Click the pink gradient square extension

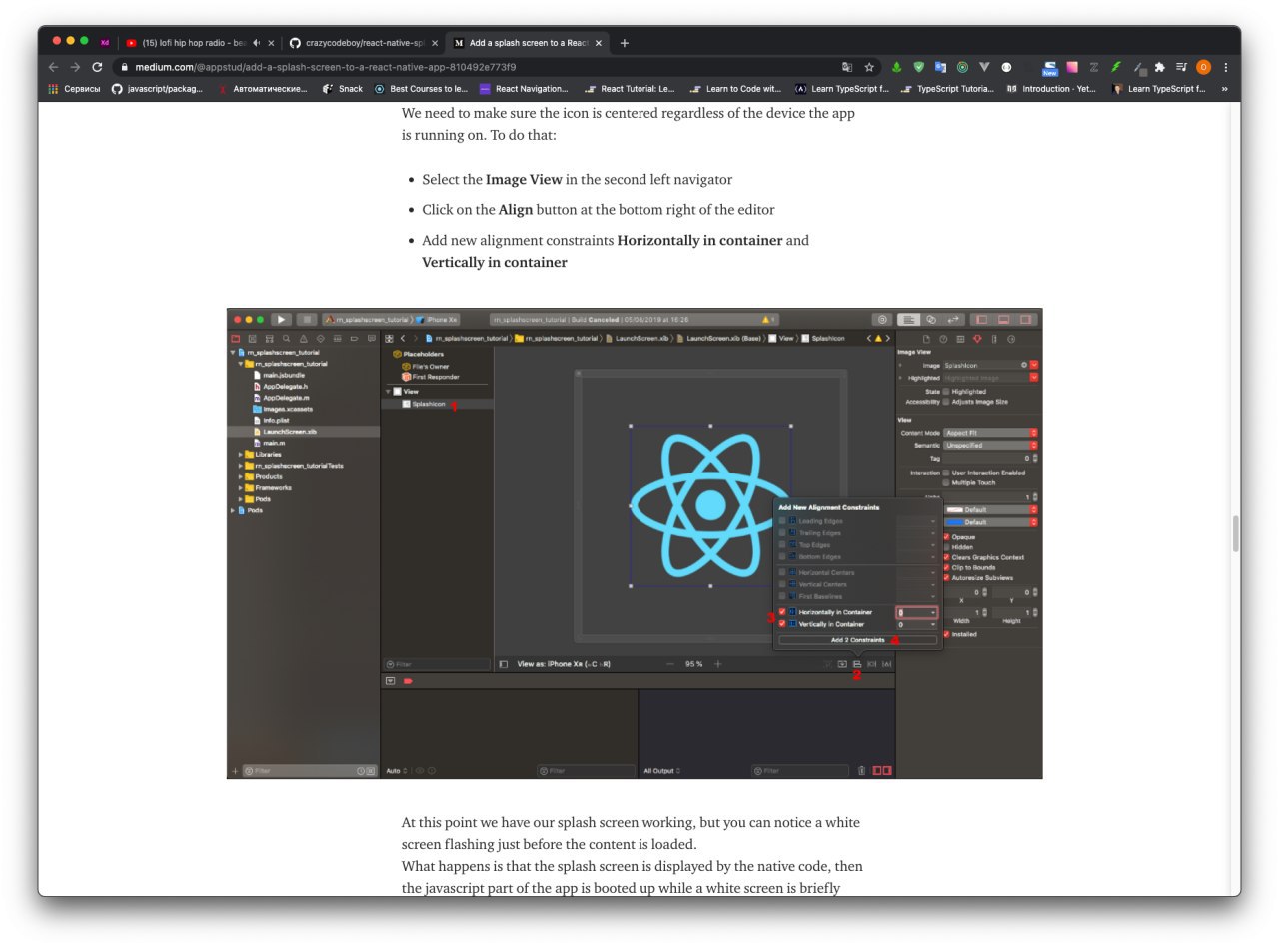click(1072, 67)
